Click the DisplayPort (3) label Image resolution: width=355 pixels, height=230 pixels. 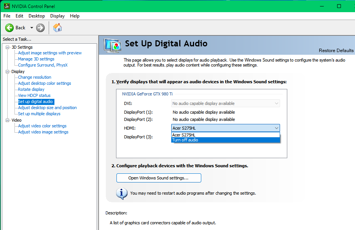pyautogui.click(x=138, y=137)
